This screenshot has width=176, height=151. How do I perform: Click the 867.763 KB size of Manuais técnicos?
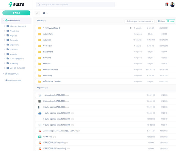(x=151, y=70)
